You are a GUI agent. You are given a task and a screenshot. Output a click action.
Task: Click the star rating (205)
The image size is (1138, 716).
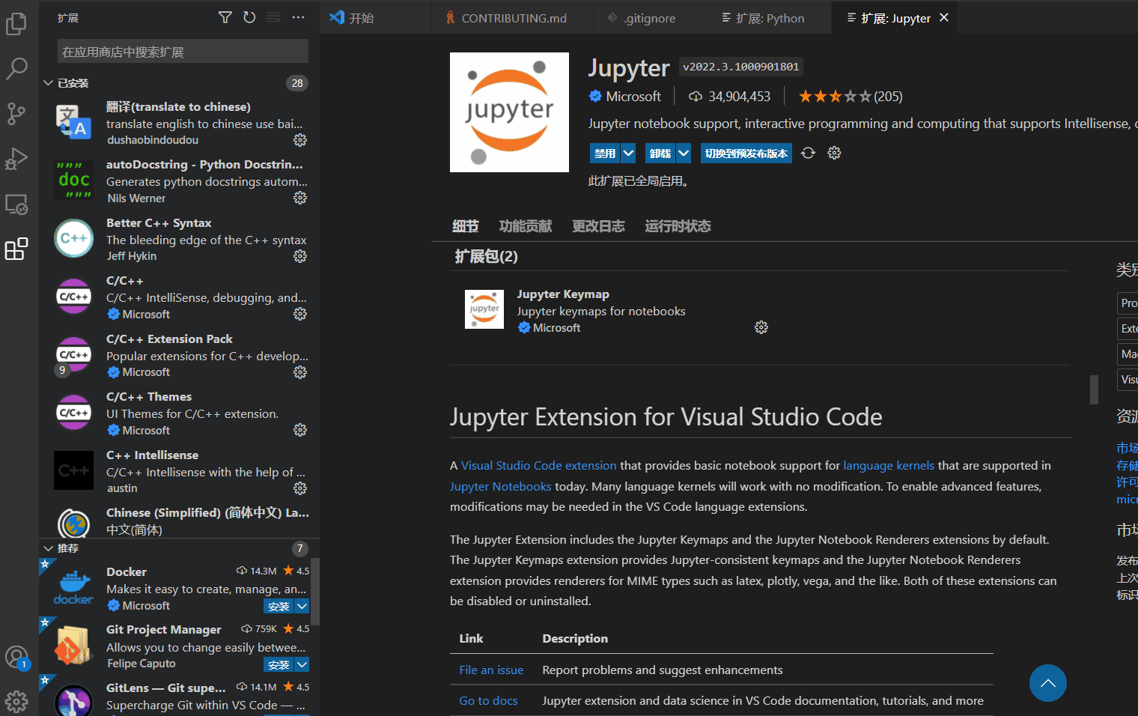851,97
